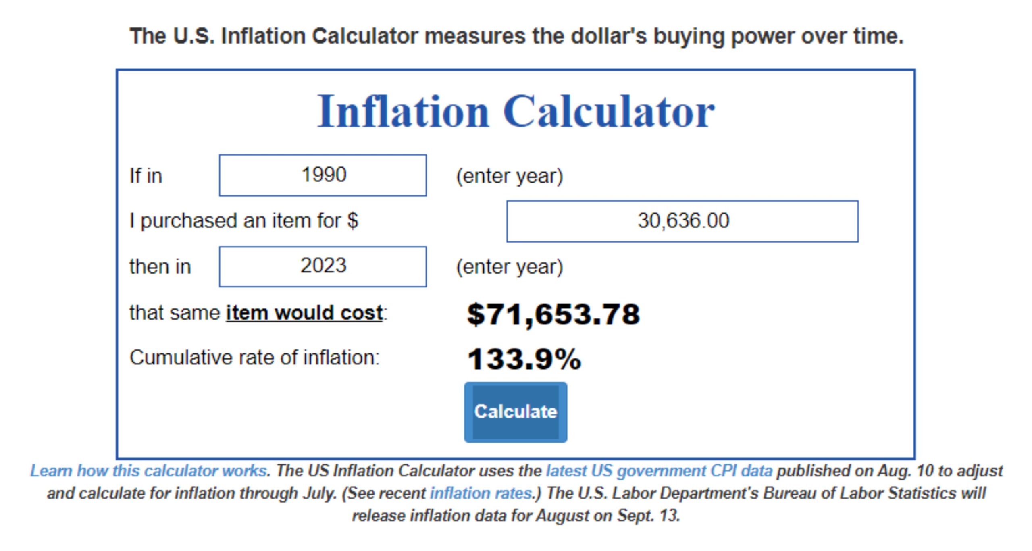Click the top tagline about dollar's buying power

pos(516,36)
